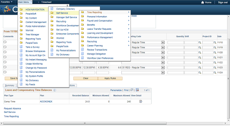
Task: Click 12:30:00PM time field in 11/23 row
Action: 89,68
